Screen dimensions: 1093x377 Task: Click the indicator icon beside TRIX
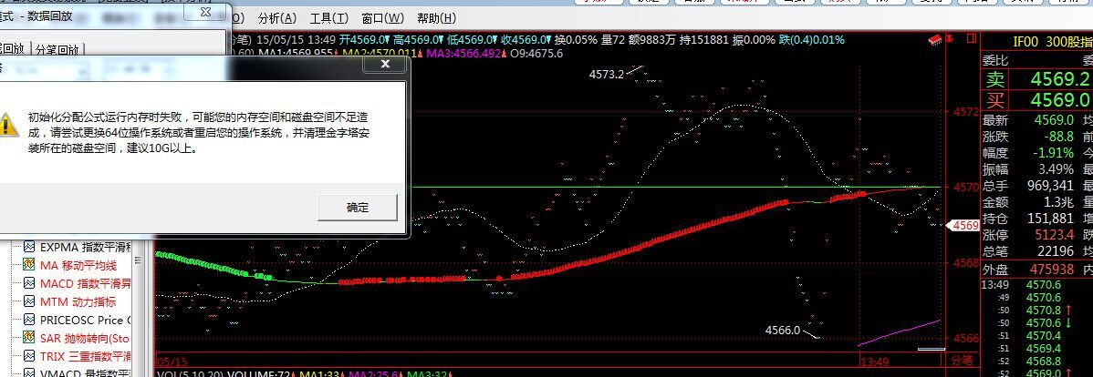29,356
